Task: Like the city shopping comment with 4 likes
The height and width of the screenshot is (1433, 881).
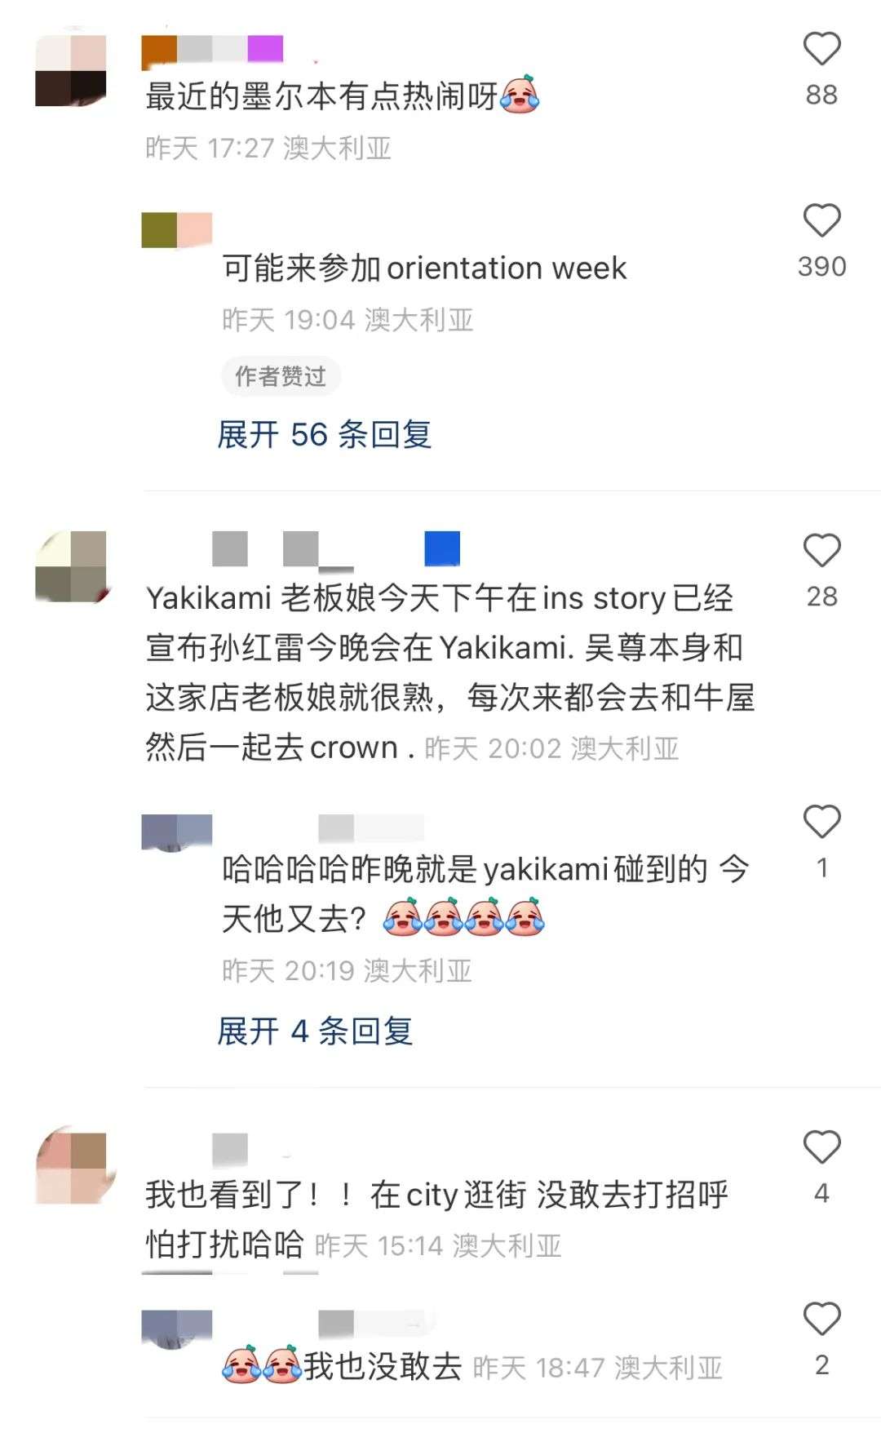Action: click(x=821, y=1147)
